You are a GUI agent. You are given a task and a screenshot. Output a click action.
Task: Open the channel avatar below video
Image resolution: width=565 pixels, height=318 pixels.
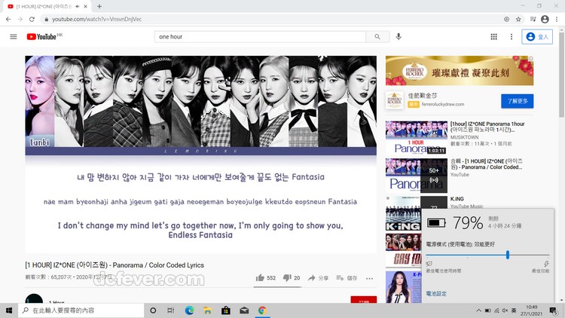34,299
